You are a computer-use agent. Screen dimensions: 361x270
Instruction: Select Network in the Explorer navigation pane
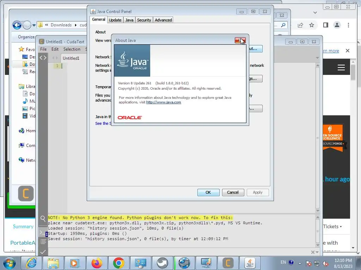(x=27, y=160)
